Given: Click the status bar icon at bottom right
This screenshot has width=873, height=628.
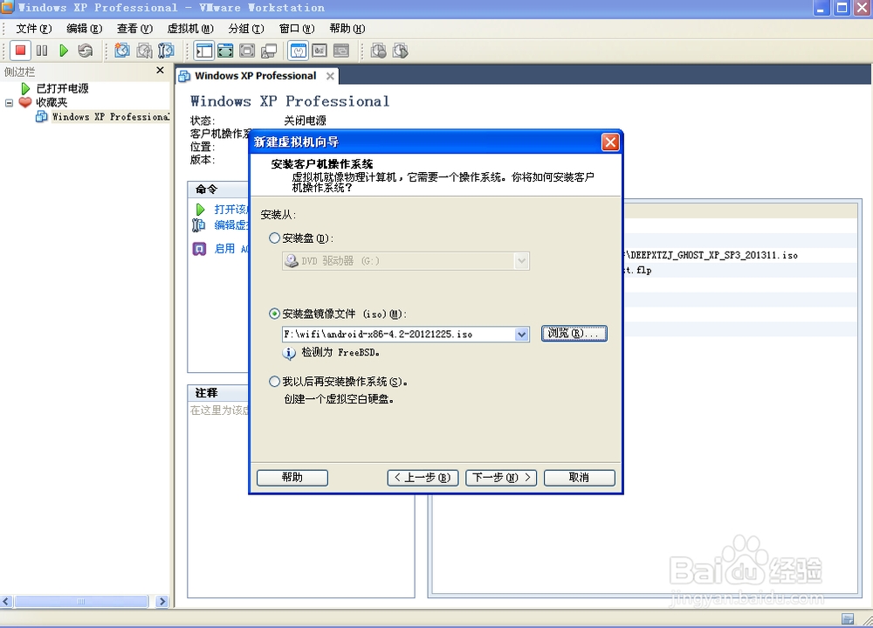Looking at the screenshot, I should [848, 618].
